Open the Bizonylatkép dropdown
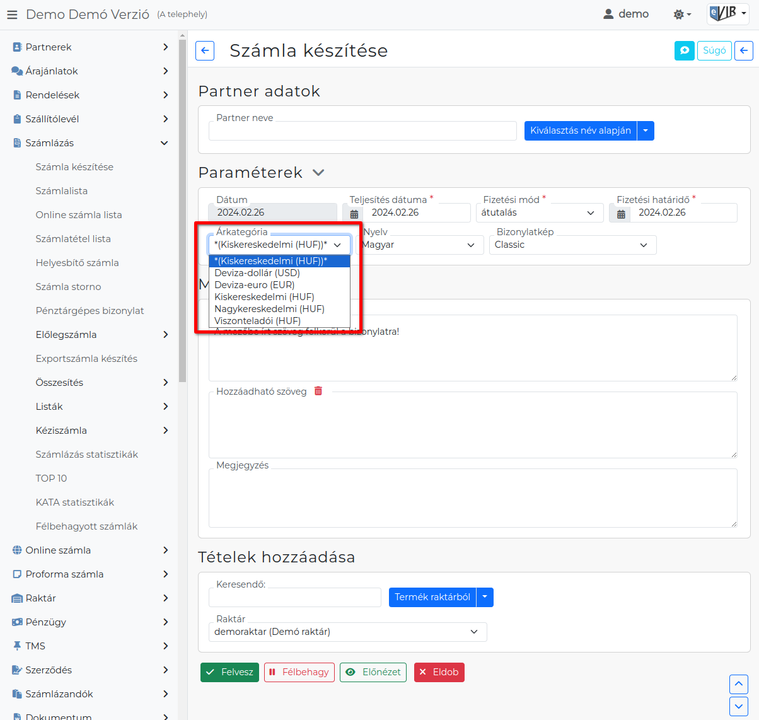Image resolution: width=759 pixels, height=720 pixels. (x=572, y=245)
